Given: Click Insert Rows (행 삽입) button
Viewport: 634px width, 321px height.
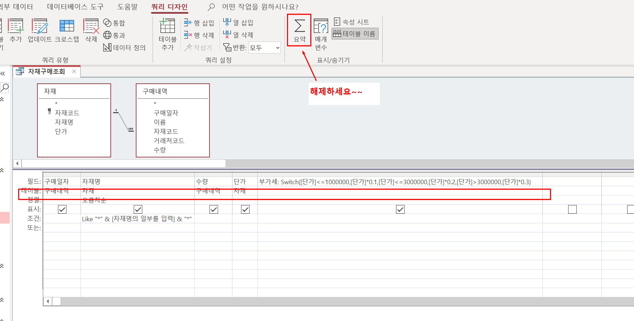Looking at the screenshot, I should (x=199, y=23).
